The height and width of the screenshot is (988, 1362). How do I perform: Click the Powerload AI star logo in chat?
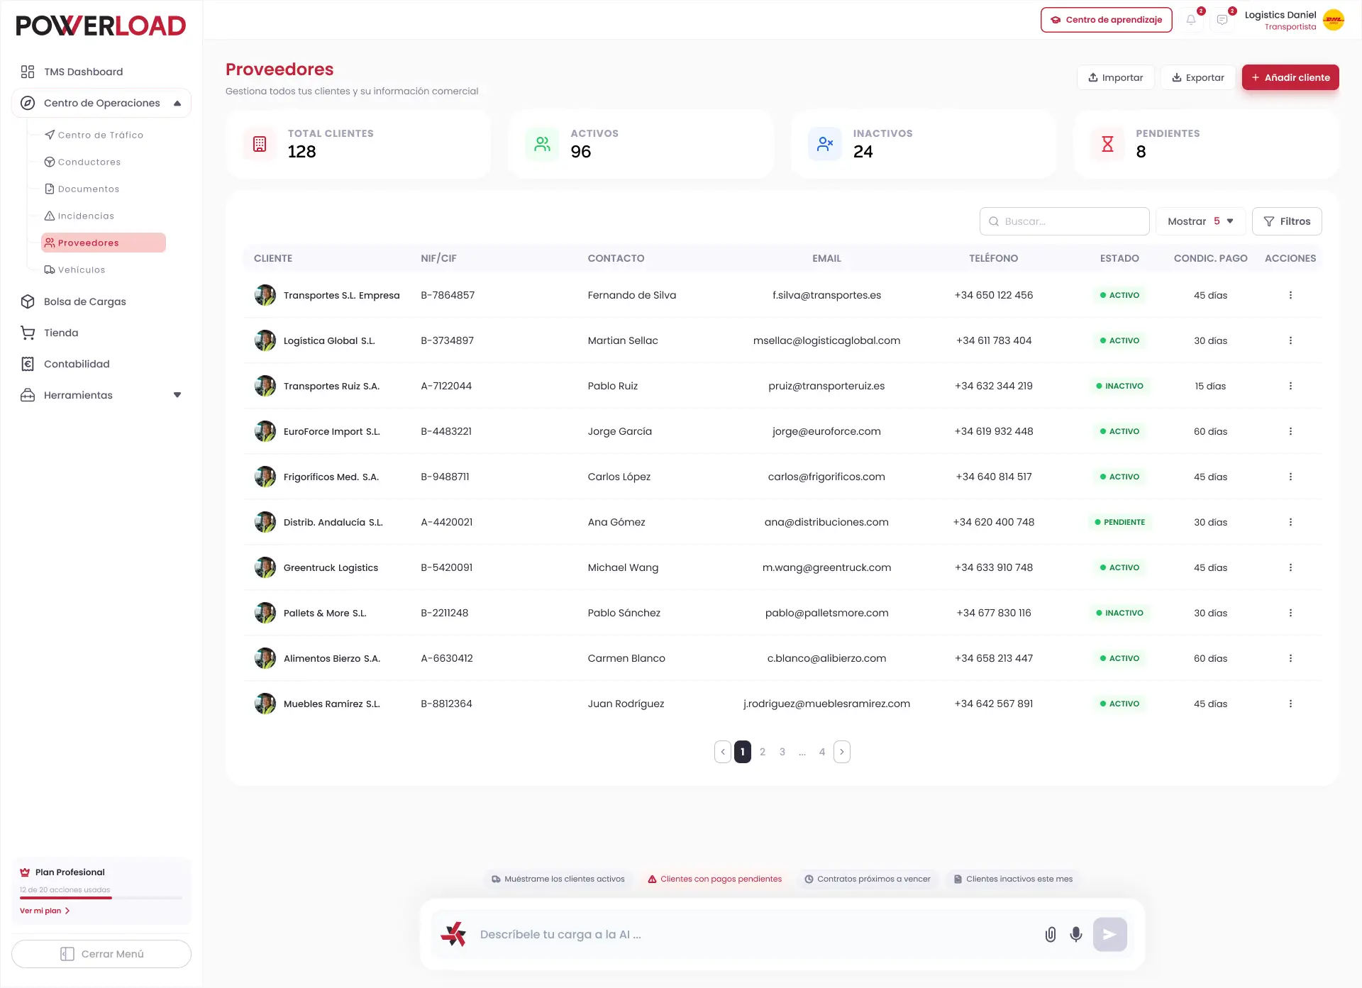(x=454, y=935)
